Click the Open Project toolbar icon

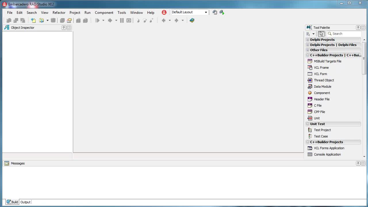click(69, 20)
